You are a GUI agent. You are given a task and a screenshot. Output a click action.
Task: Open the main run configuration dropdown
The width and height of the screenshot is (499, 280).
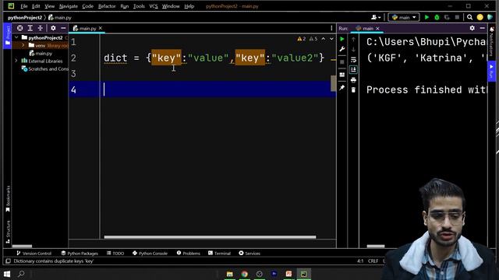click(x=404, y=17)
